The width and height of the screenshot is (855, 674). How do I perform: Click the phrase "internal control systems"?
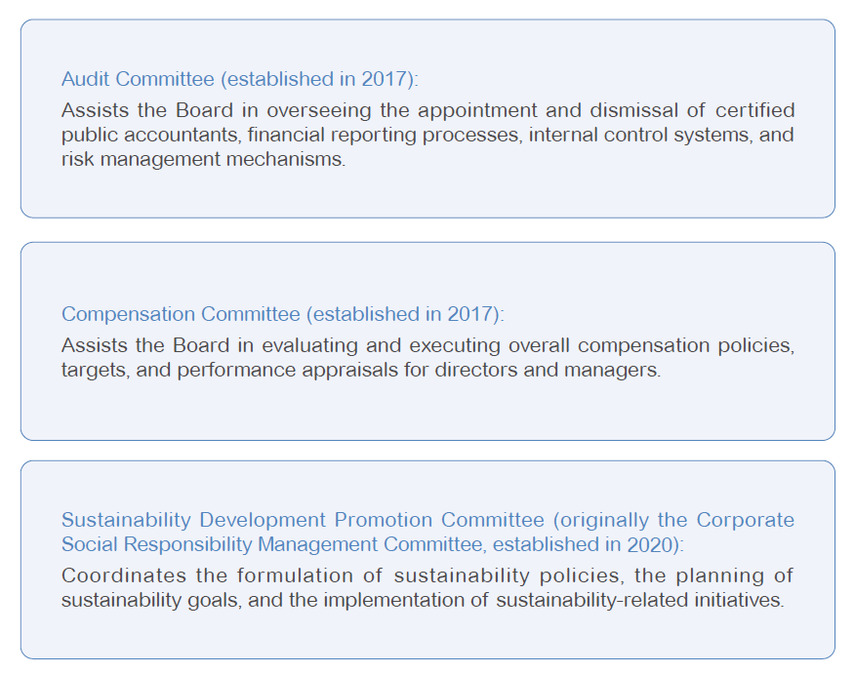(x=639, y=135)
